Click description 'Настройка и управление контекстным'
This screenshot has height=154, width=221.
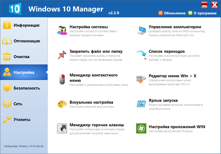click(99, 85)
